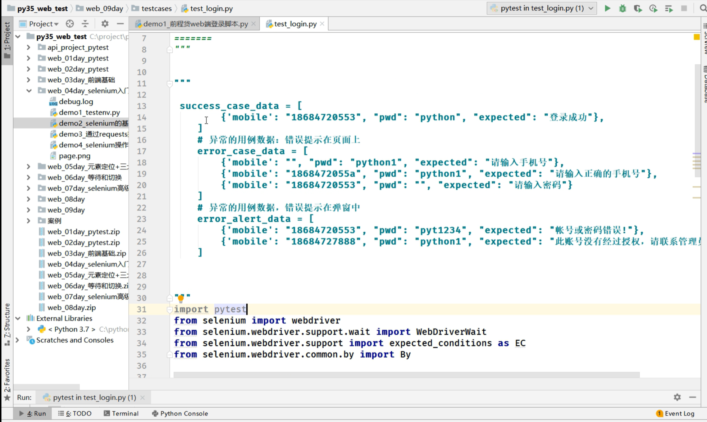This screenshot has width=707, height=422.
Task: Toggle code folding marker at line 31
Action: coord(169,309)
